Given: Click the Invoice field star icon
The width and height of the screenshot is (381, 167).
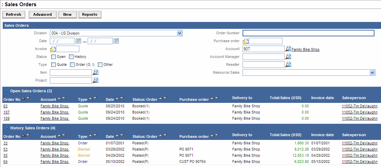Looking at the screenshot, I should [x=53, y=49].
